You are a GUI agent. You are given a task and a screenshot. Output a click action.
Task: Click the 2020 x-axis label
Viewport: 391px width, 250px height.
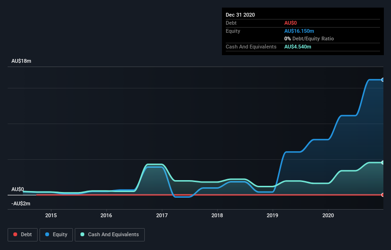pyautogui.click(x=328, y=215)
